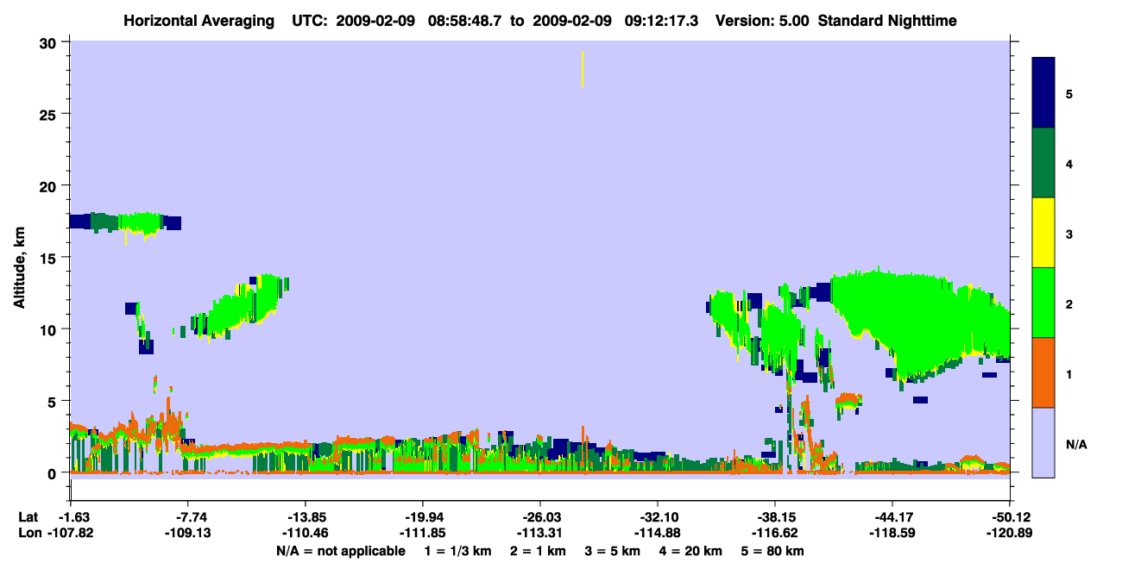The image size is (1122, 575).
Task: Click the 'Lon' row label
Action: (28, 533)
